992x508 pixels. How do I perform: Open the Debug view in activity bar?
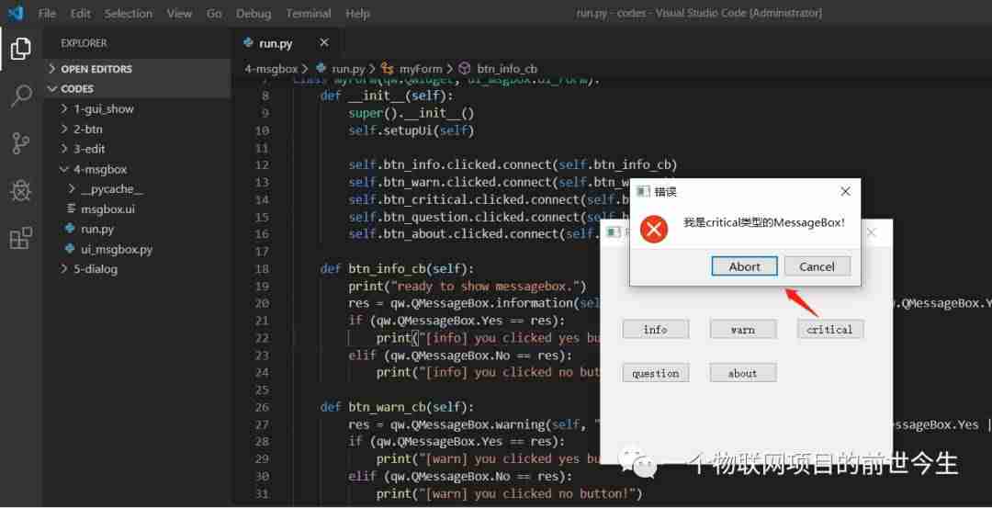click(20, 191)
